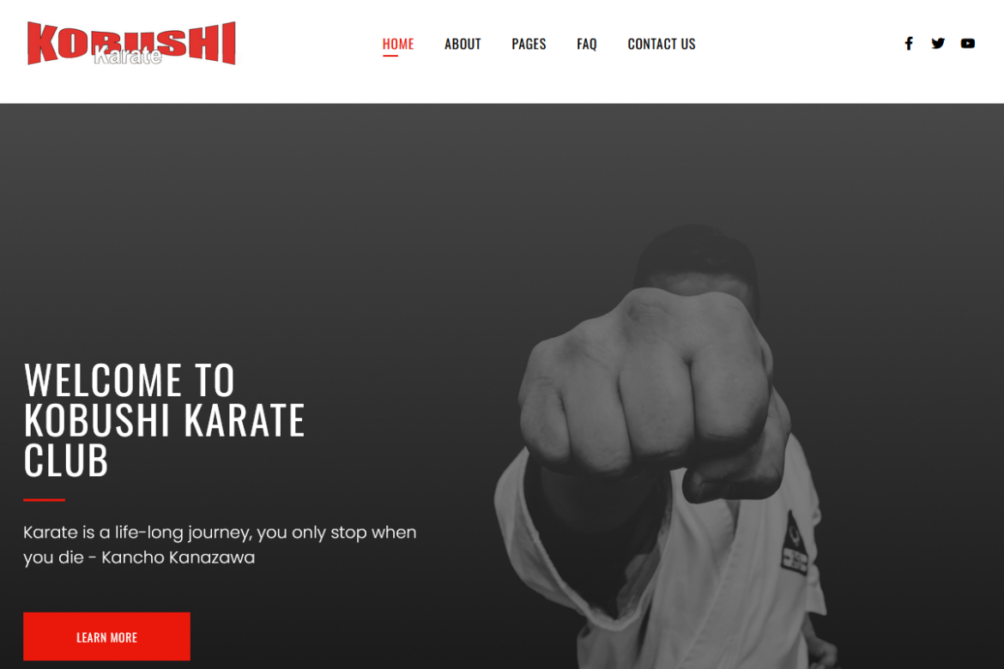Open the About page
This screenshot has width=1004, height=669.
463,44
